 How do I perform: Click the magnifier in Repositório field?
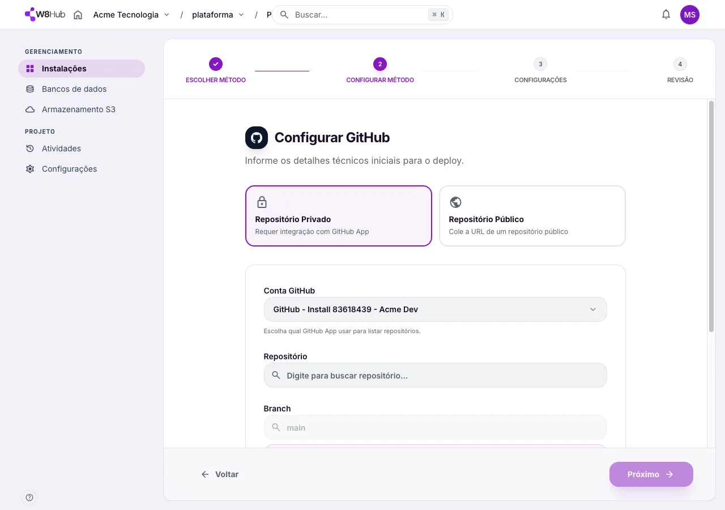coord(276,375)
